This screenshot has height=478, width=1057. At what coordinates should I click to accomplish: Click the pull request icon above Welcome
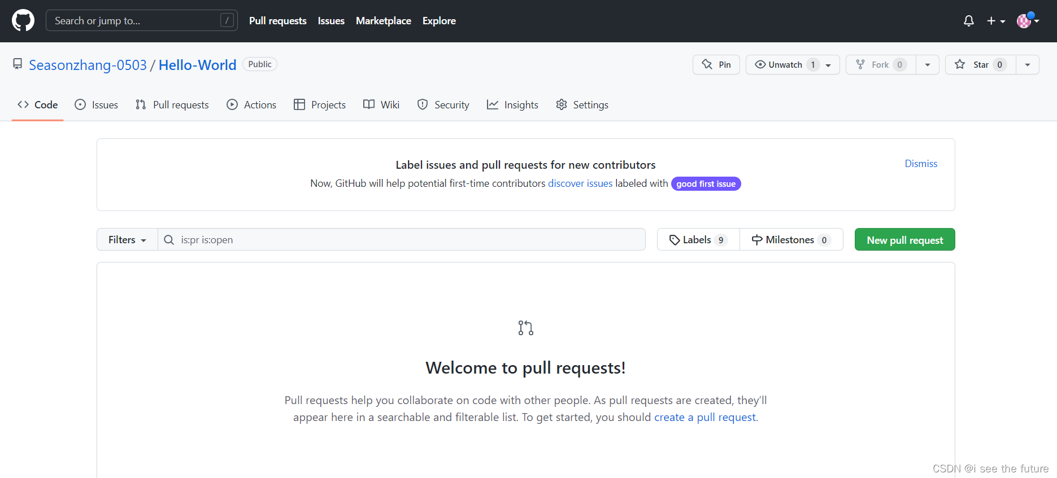point(526,328)
